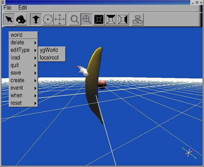204x167 pixels.
Task: Activate the up-down move arrow tool
Action: tap(36, 19)
